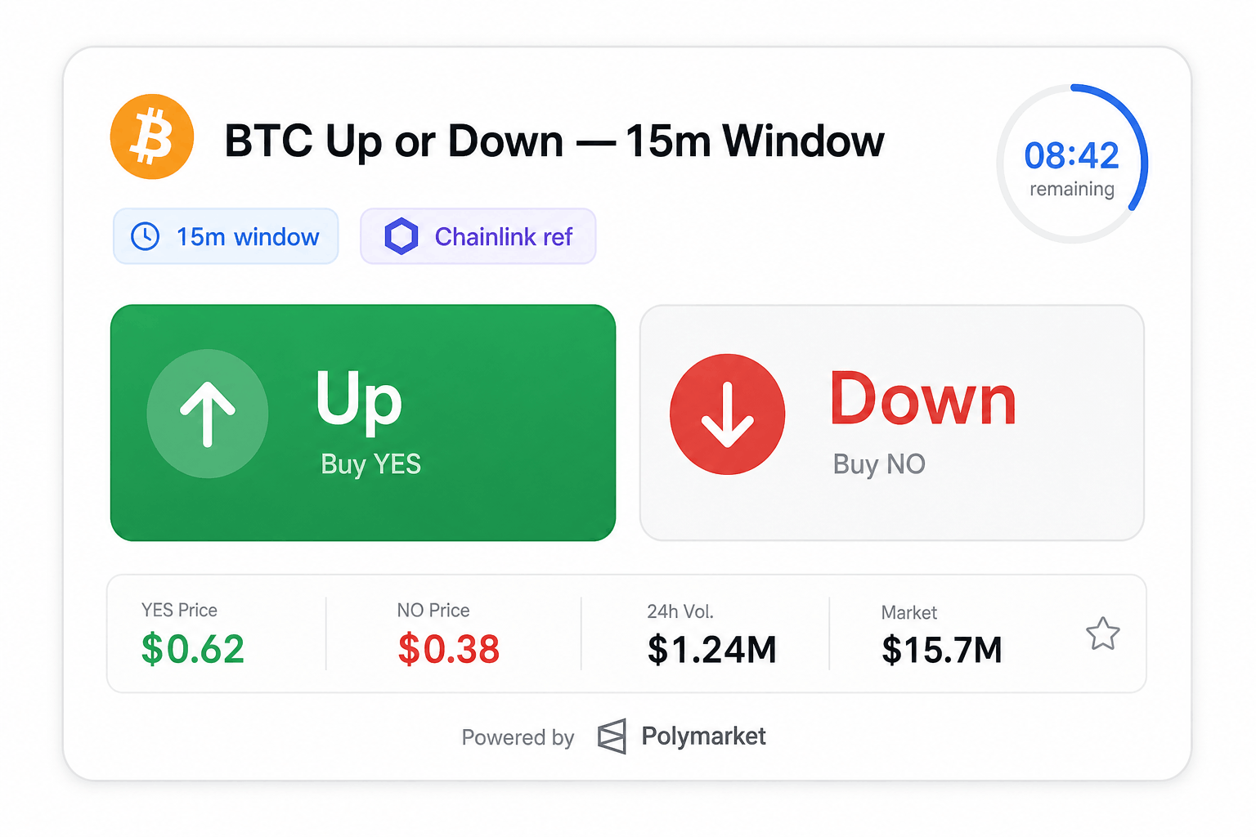Click the Market $15.7M stat
1256x837 pixels.
coord(942,635)
